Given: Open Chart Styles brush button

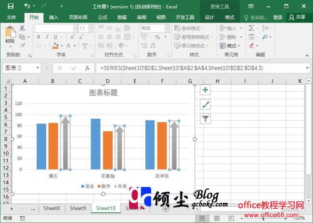Looking at the screenshot, I should [x=205, y=104].
